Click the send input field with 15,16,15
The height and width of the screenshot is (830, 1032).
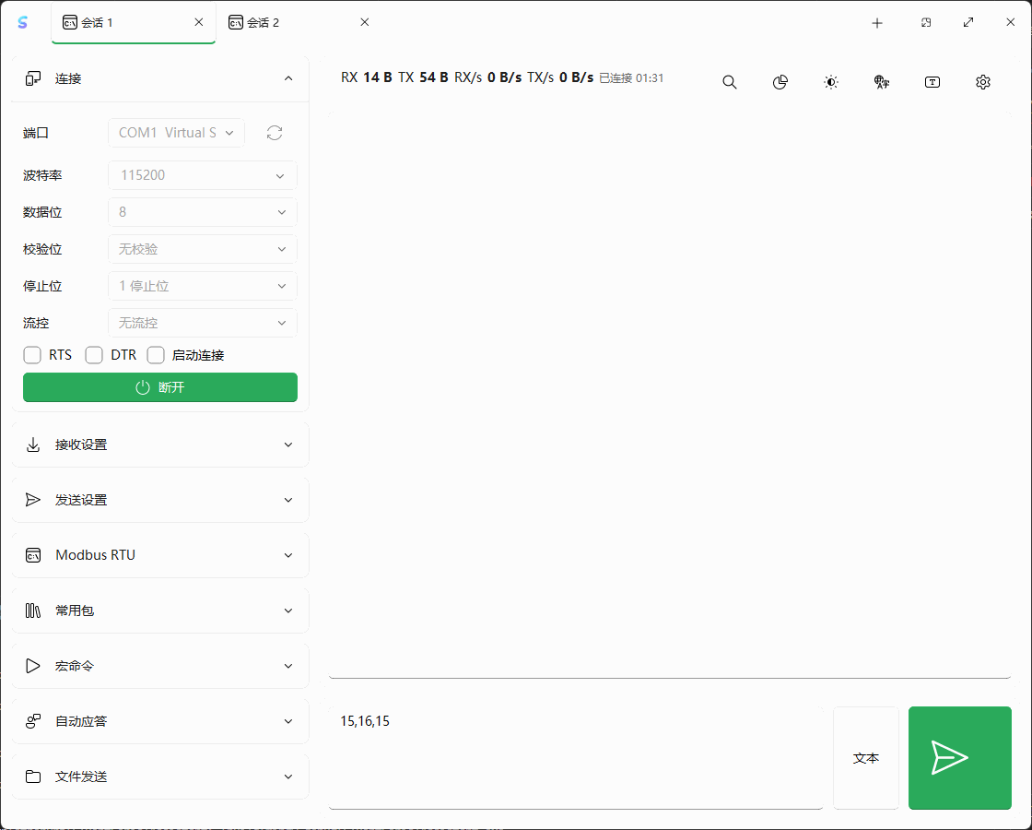coord(576,757)
